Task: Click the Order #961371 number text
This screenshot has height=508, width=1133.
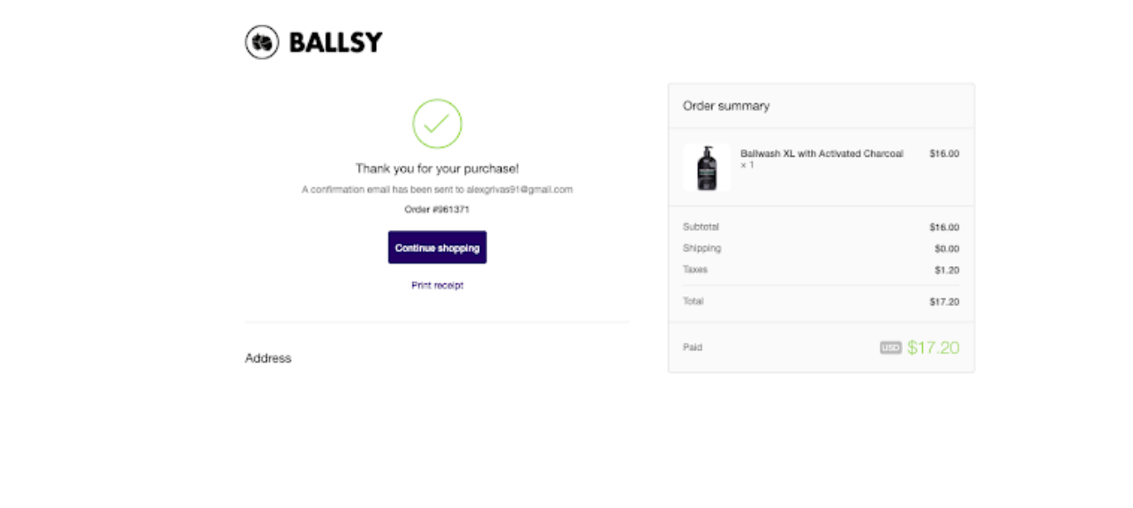Action: click(x=437, y=210)
